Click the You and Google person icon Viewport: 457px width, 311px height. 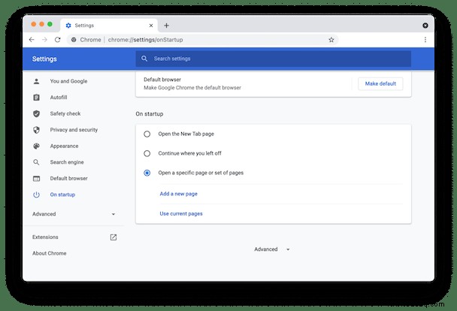pyautogui.click(x=36, y=81)
